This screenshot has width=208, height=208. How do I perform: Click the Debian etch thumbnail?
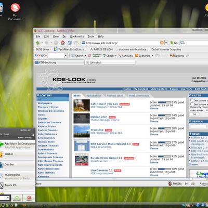[82, 119]
